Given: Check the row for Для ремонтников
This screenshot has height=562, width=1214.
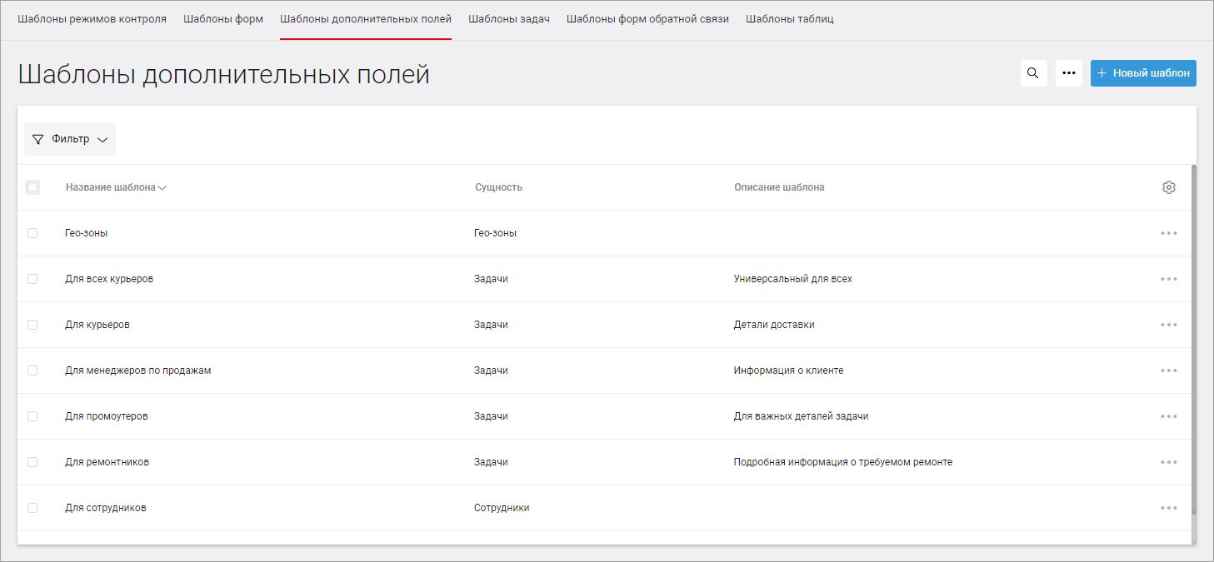Looking at the screenshot, I should tap(32, 461).
